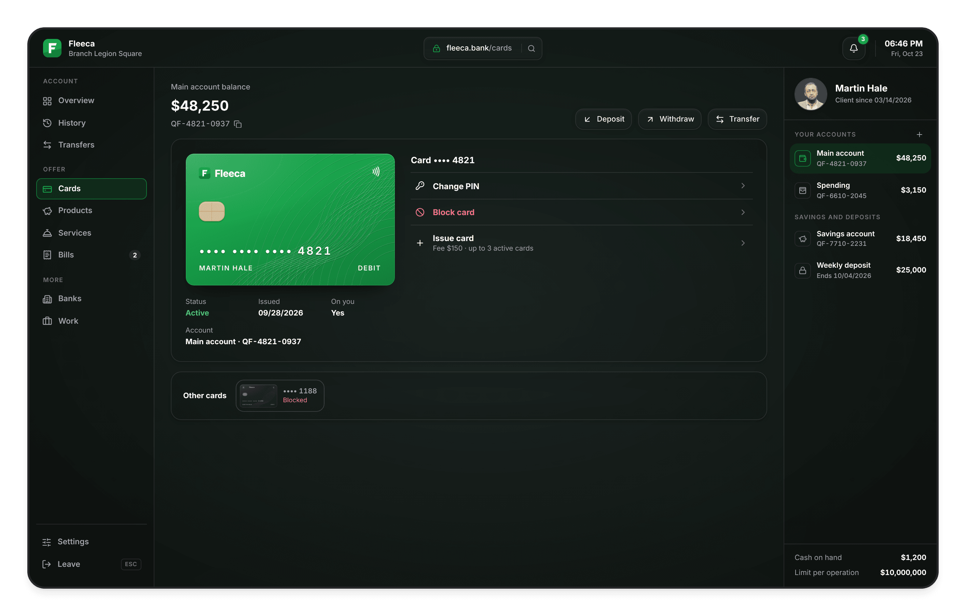This screenshot has height=616, width=966.
Task: Open Overview in the sidebar
Action: (92, 101)
